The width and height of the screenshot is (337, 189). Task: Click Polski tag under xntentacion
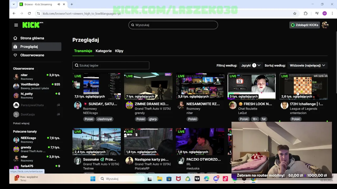(x=296, y=119)
